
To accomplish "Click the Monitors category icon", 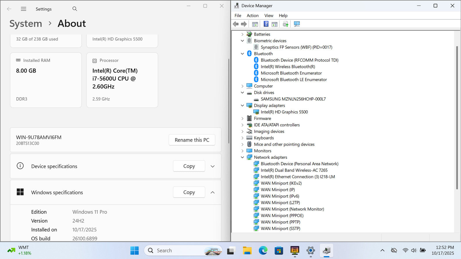I will coord(249,151).
